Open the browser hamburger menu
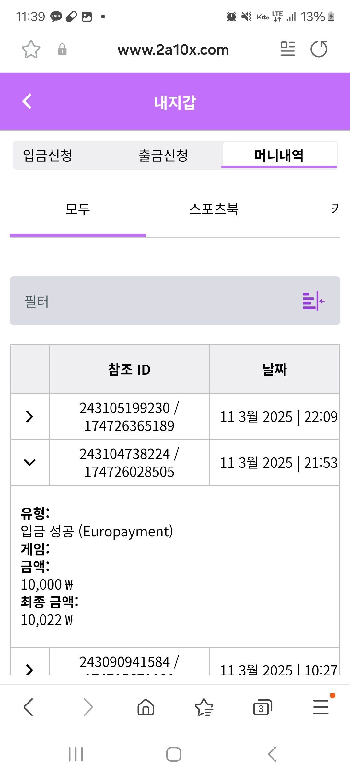350x777 pixels. [x=321, y=707]
